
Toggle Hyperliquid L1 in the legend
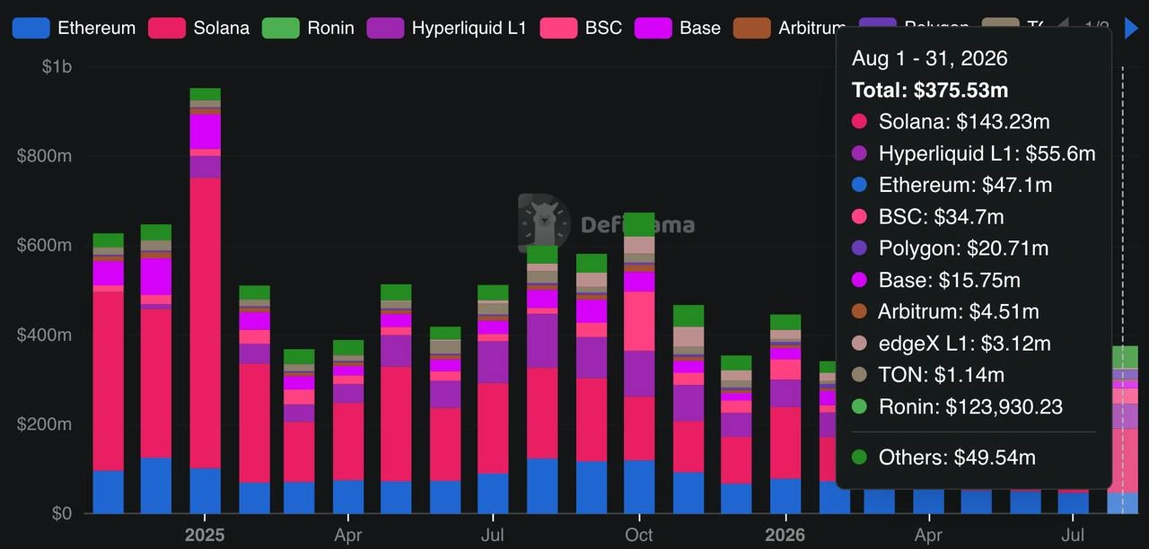pyautogui.click(x=447, y=28)
